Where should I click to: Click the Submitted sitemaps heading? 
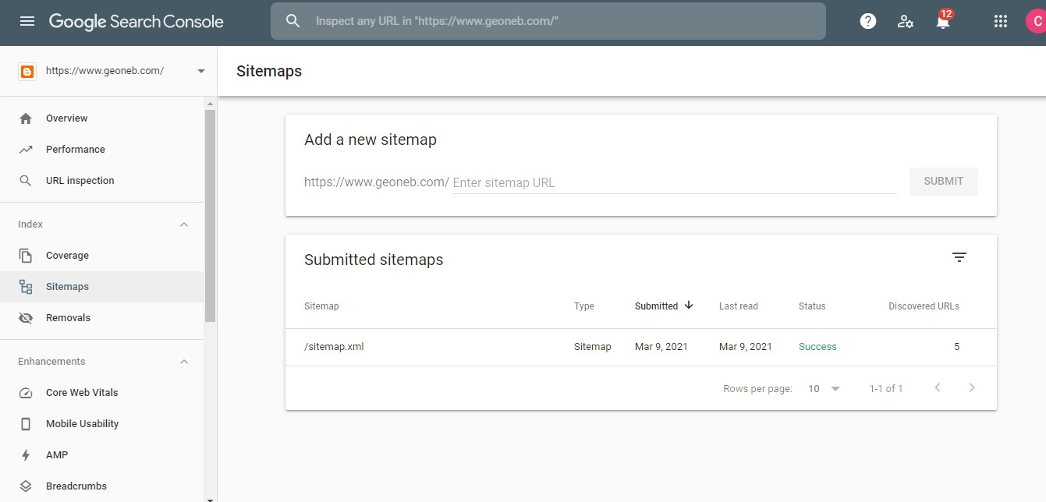374,260
